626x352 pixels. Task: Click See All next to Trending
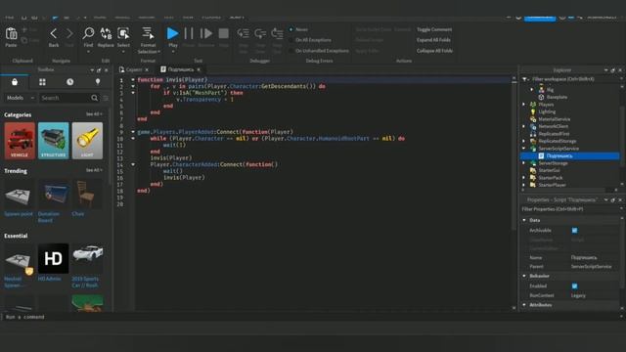[94, 170]
